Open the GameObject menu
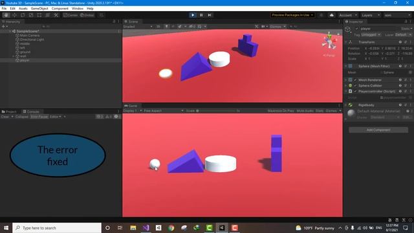Viewport: 414px width, 233px height. (39, 8)
